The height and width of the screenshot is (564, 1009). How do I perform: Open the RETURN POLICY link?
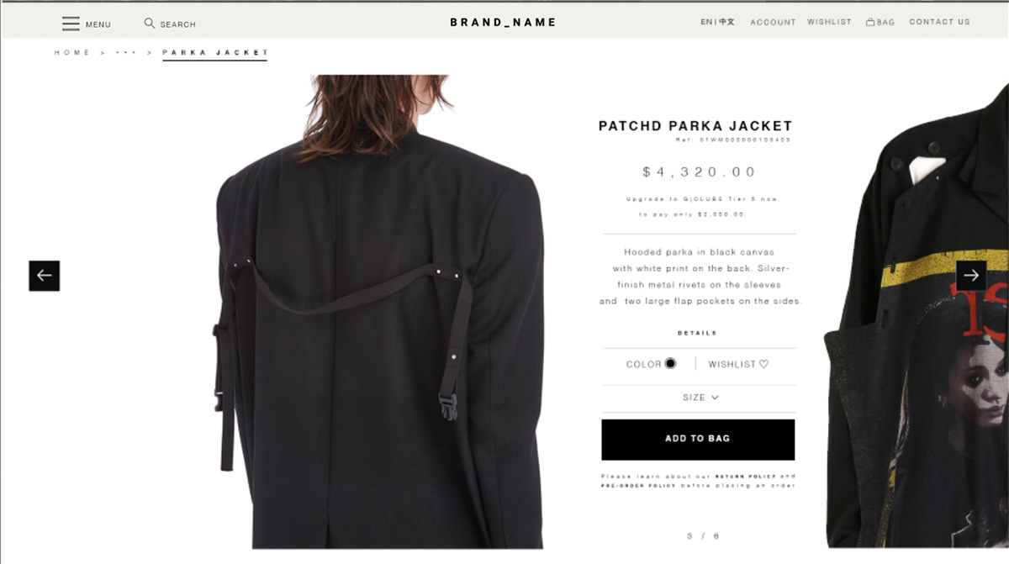[x=747, y=477]
